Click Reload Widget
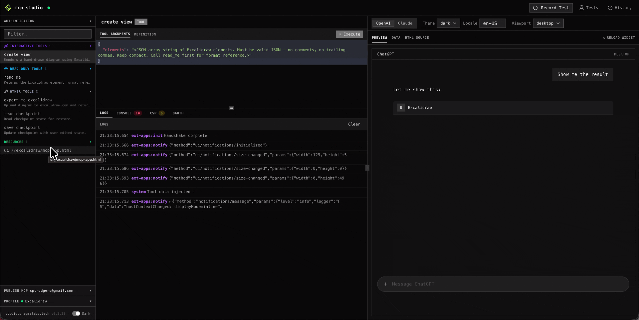The width and height of the screenshot is (639, 320). 619,38
